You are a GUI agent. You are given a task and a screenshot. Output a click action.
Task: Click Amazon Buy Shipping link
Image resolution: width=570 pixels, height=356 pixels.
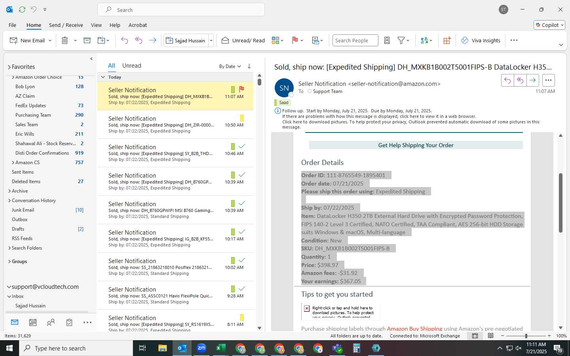(x=414, y=328)
